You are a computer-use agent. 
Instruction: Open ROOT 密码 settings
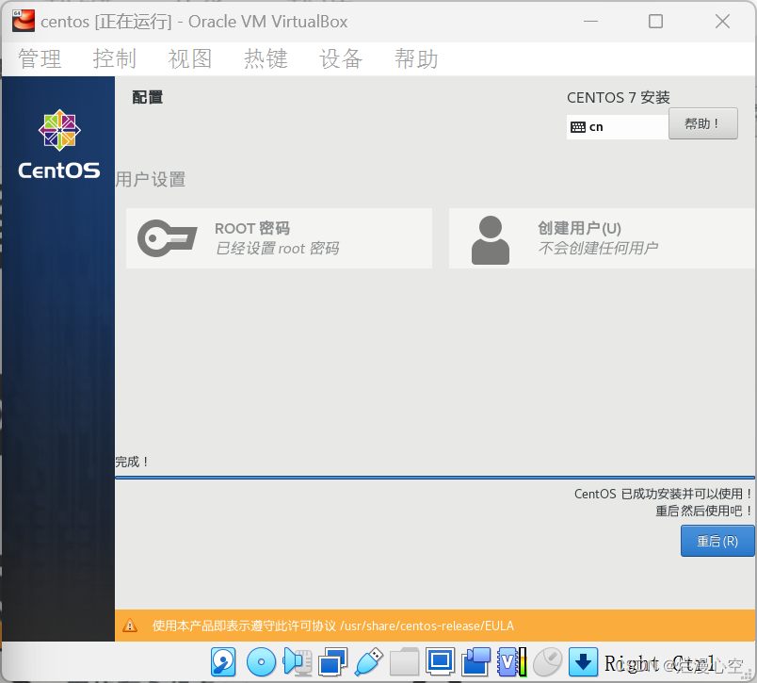[x=279, y=238]
